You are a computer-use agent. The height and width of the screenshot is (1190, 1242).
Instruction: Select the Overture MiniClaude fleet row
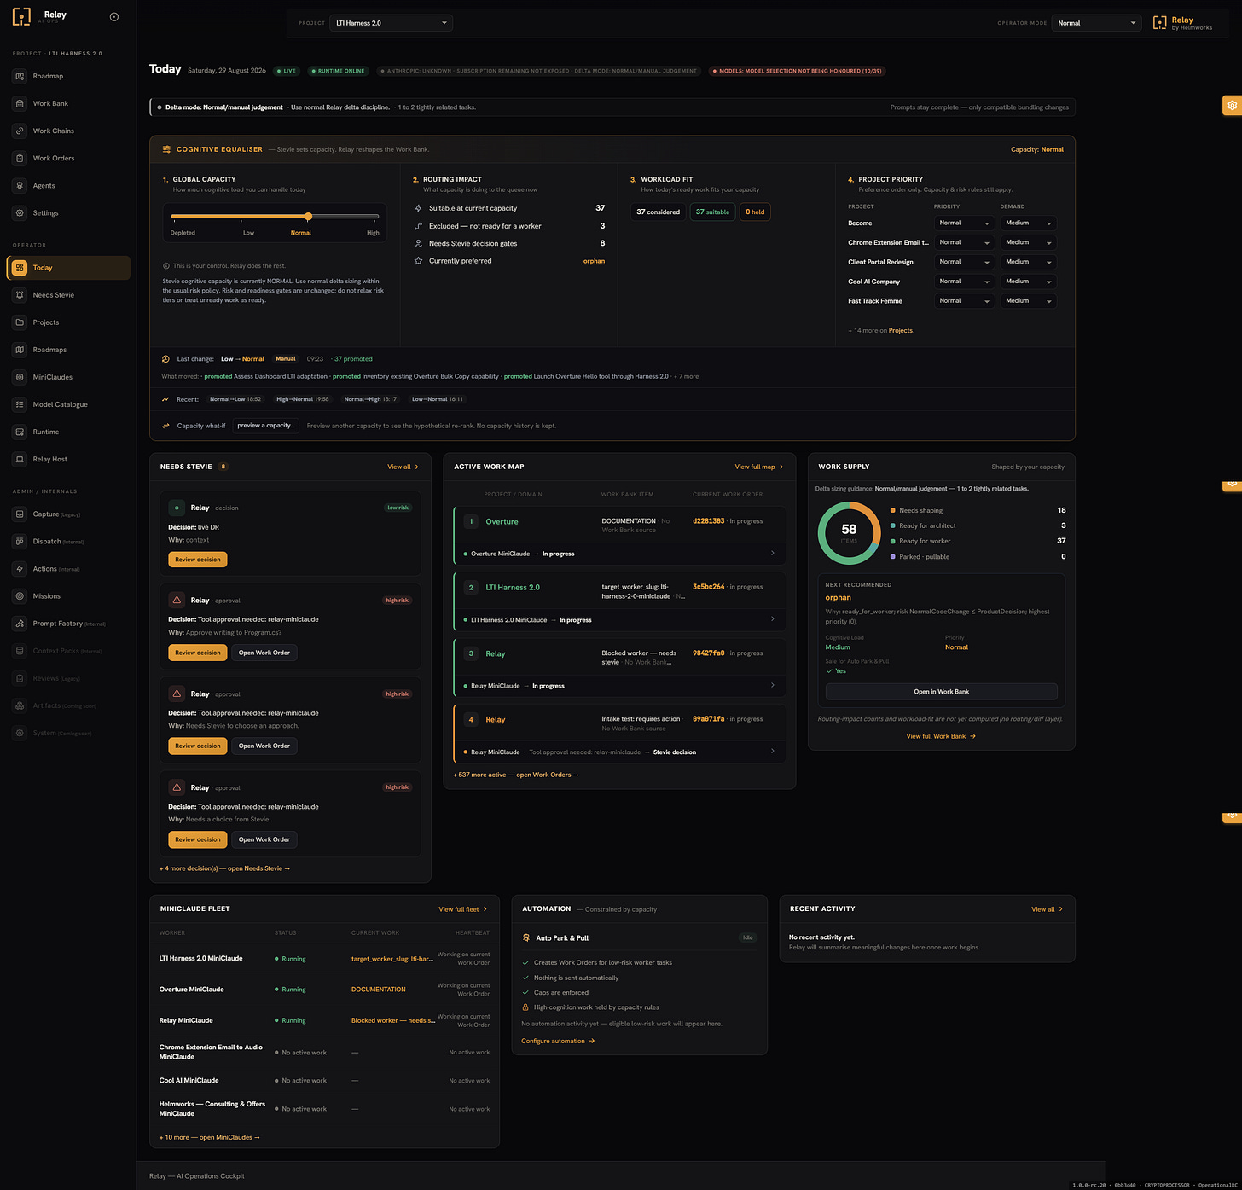tap(324, 990)
